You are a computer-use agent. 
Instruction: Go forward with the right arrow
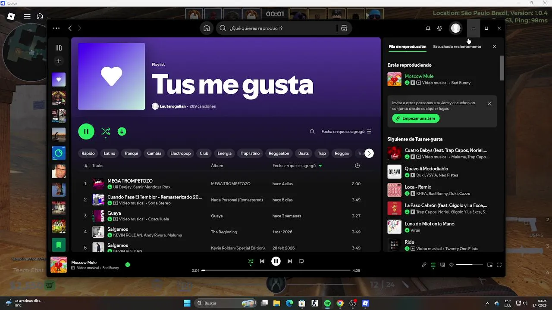click(79, 28)
